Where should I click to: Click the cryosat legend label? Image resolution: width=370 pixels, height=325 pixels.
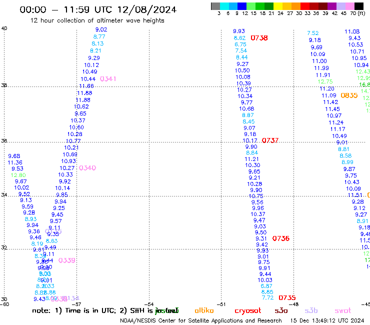click(248, 311)
